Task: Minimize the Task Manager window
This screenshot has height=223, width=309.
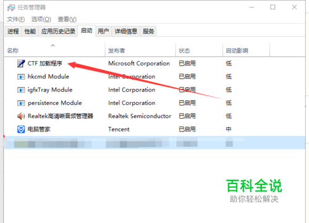Action: click(x=252, y=7)
